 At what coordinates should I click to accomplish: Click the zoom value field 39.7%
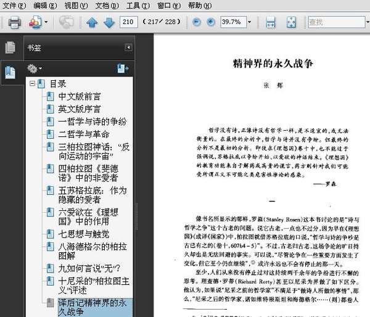233,22
